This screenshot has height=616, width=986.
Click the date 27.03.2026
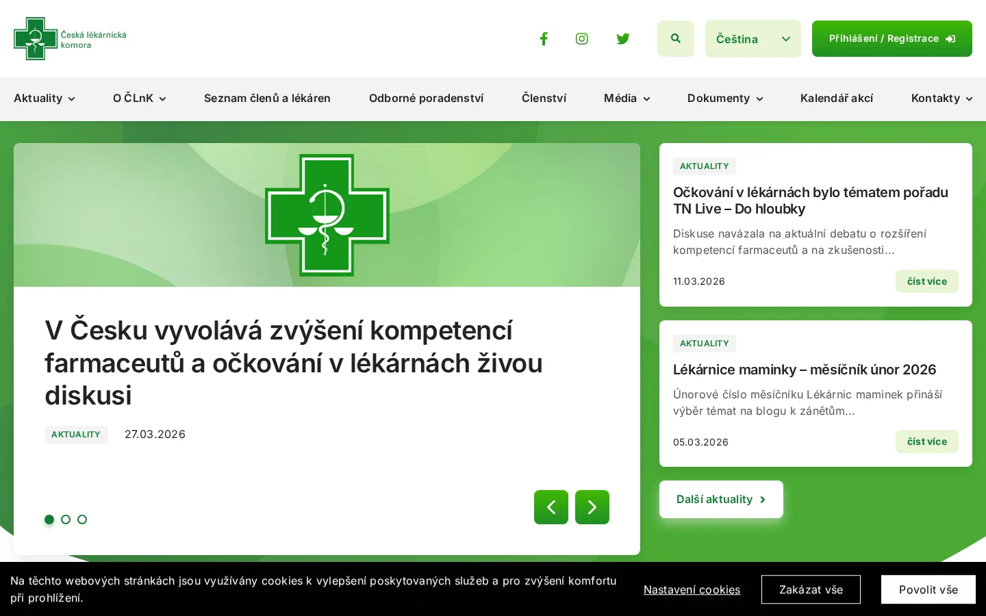click(155, 435)
